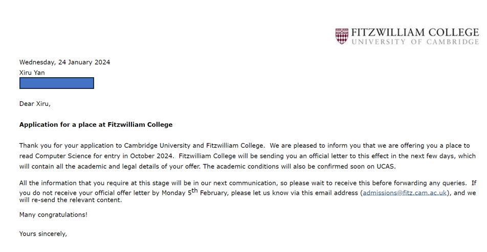Image resolution: width=487 pixels, height=252 pixels.
Task: Click the text October 2024
Action: click(x=151, y=156)
